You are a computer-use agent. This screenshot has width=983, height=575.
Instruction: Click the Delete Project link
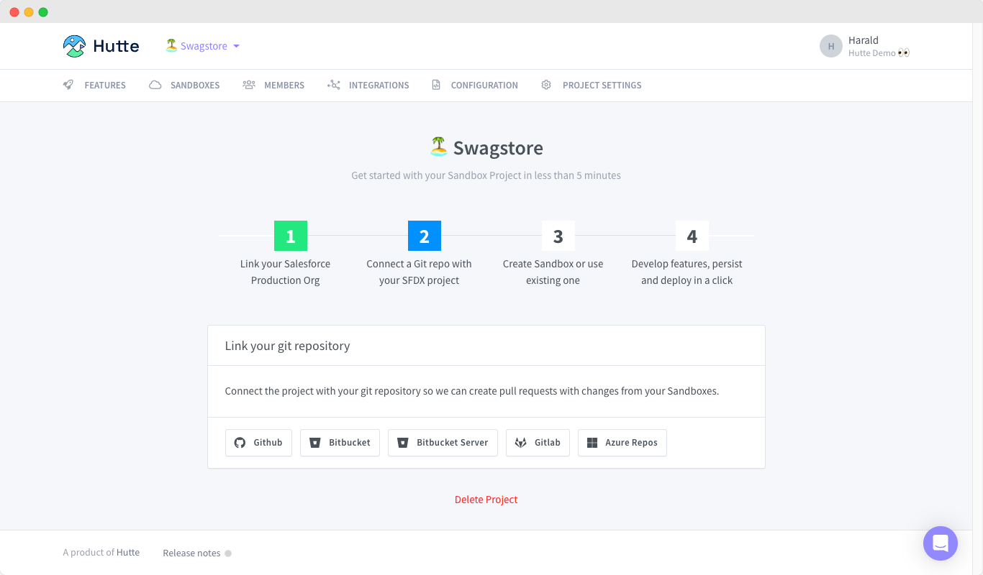pos(486,500)
